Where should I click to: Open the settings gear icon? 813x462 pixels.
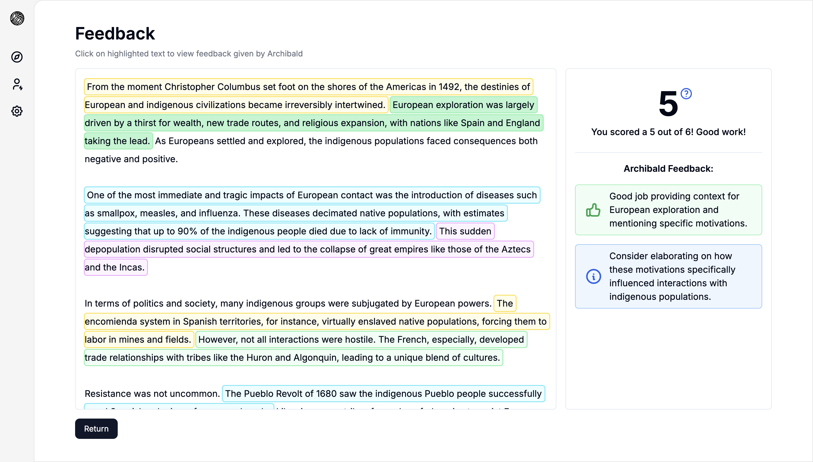(17, 111)
